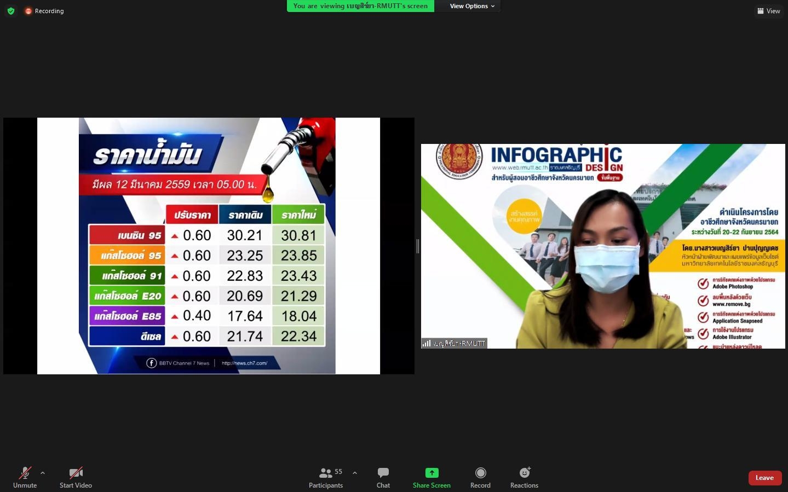Click the old price 21.74 for diesel

(245, 336)
